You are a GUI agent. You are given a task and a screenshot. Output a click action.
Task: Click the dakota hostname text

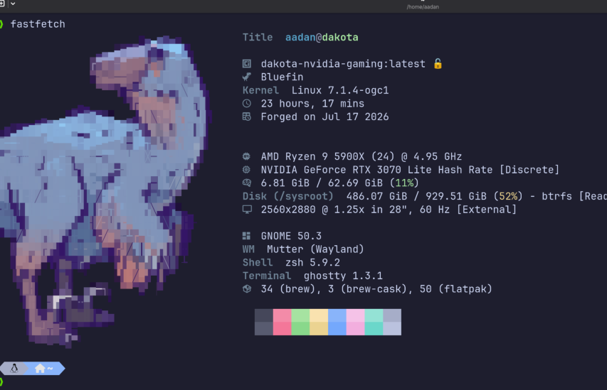(340, 38)
